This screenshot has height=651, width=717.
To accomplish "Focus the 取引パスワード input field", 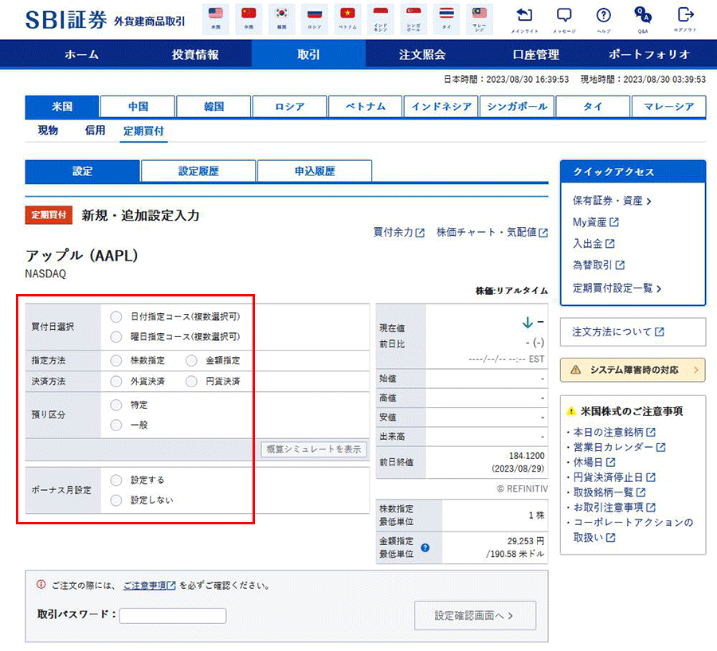I will (x=173, y=615).
